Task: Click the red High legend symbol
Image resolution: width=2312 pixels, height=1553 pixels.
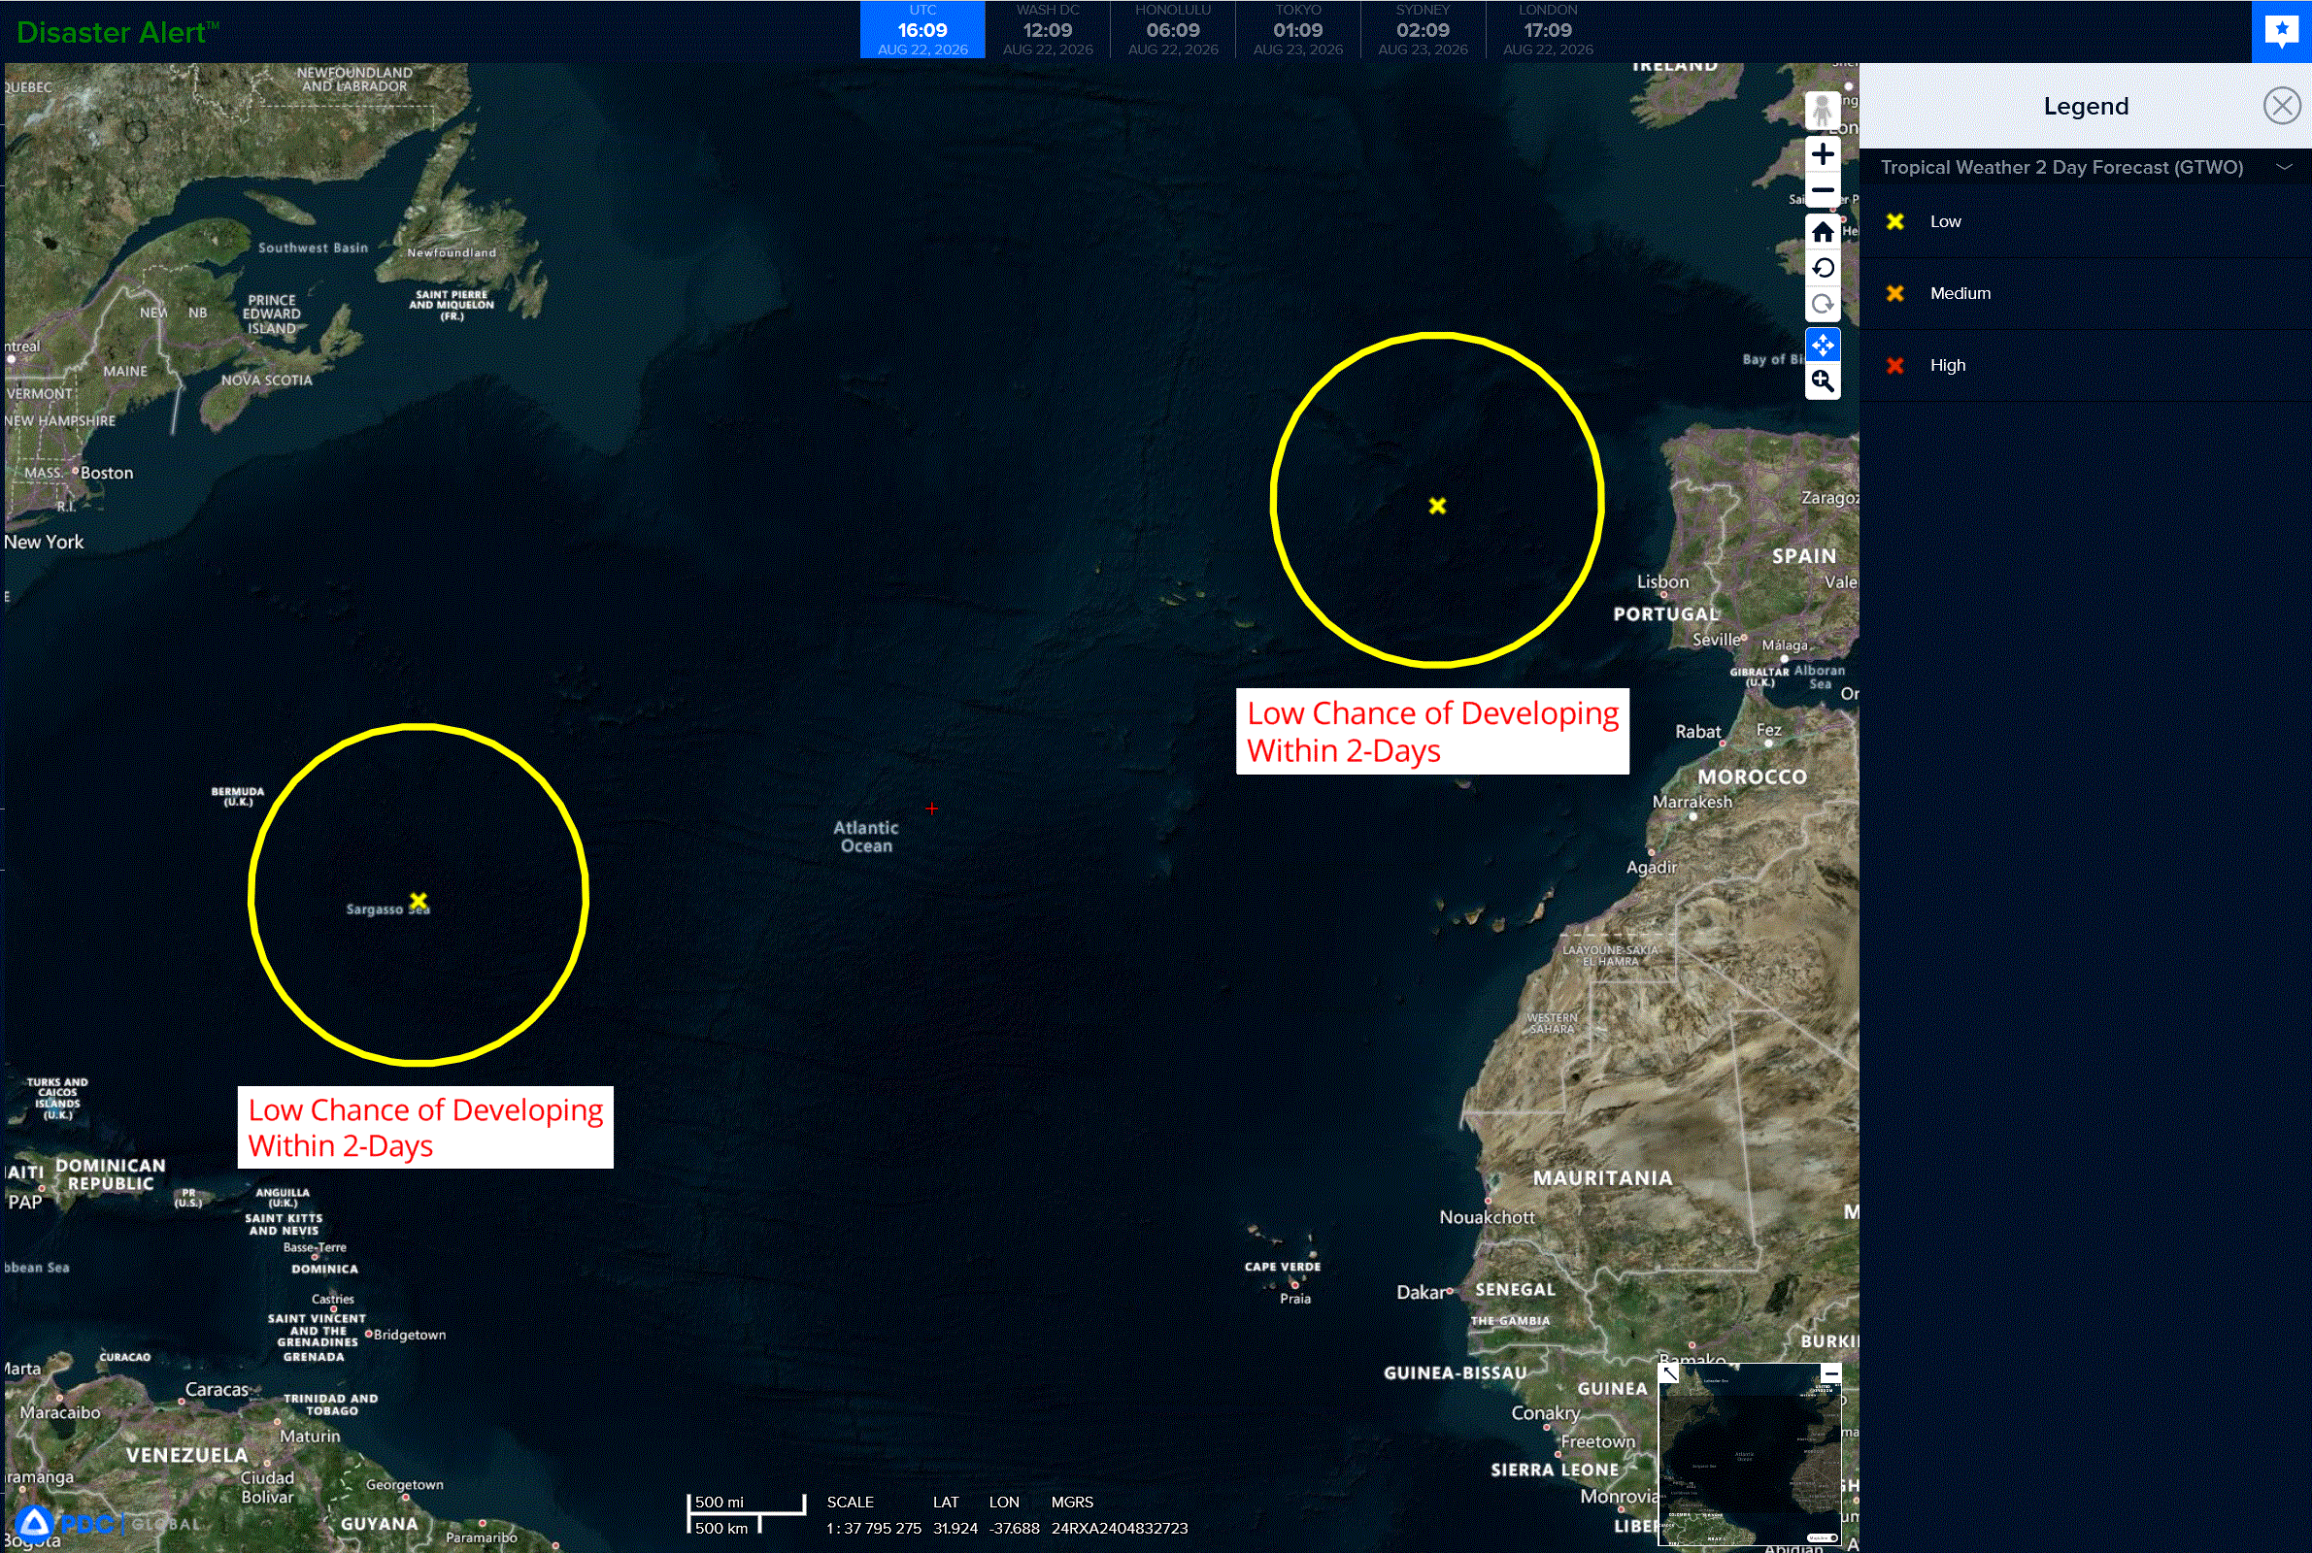Action: tap(1895, 366)
